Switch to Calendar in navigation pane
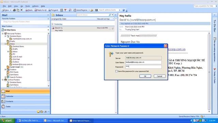 (x=25, y=96)
